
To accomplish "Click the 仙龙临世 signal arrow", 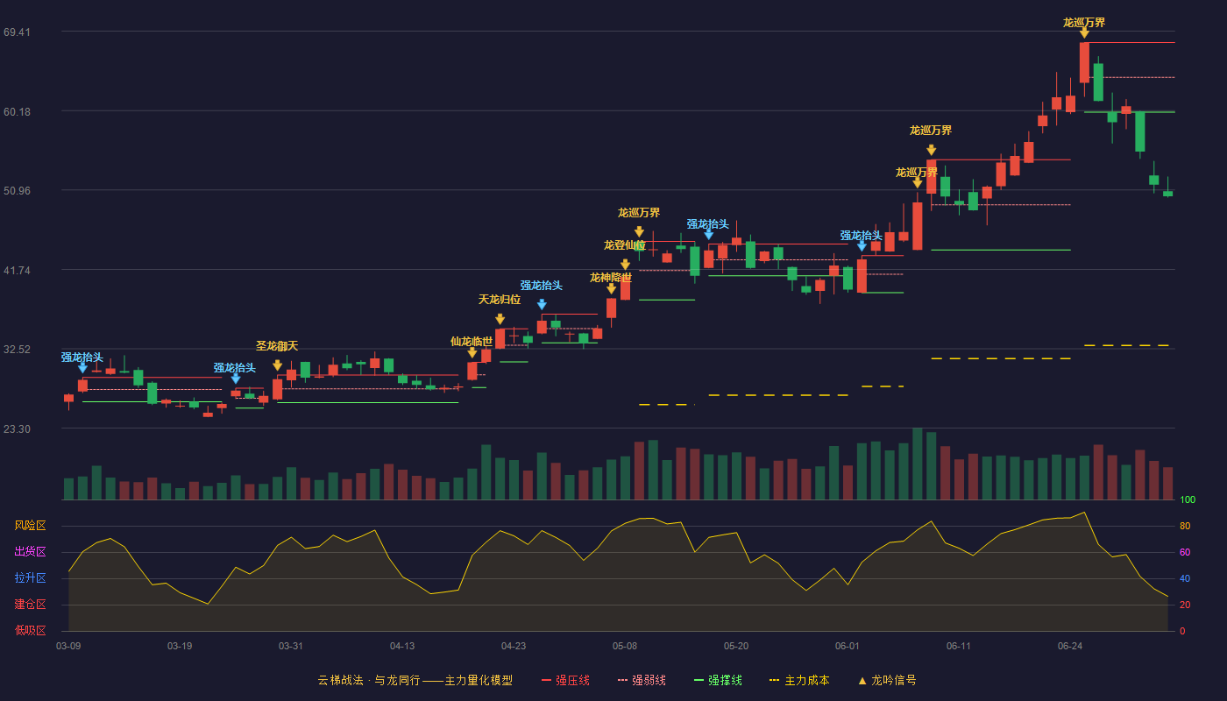I will [x=472, y=353].
